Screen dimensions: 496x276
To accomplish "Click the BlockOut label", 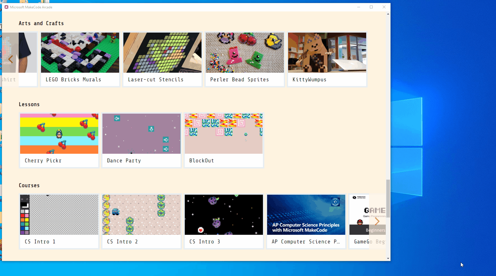I will (202, 161).
